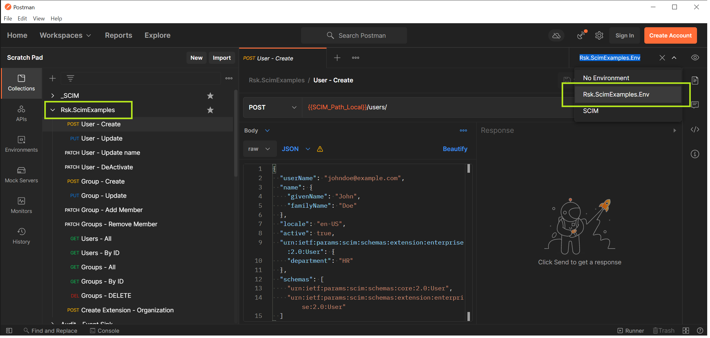Viewport: 710px width, 338px height.
Task: Open the Trash
Action: (664, 331)
